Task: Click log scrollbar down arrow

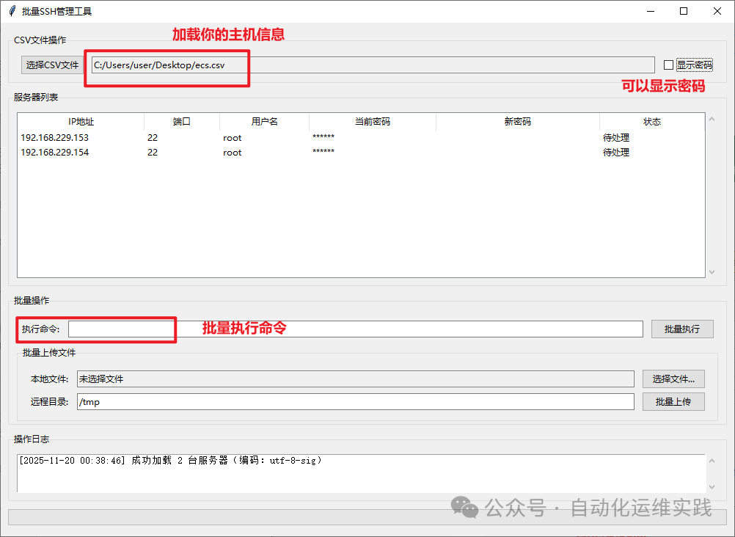Action: pos(712,487)
